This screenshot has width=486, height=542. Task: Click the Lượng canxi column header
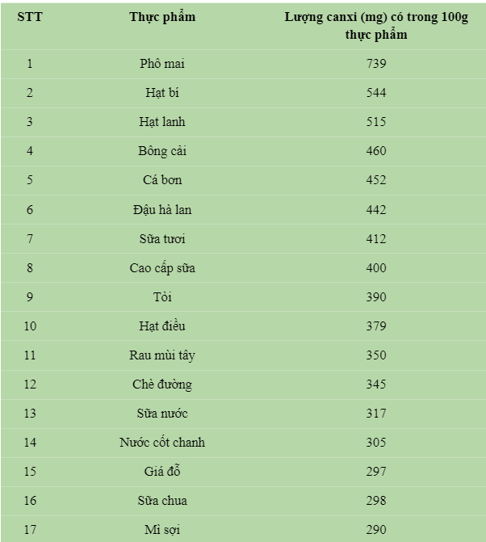375,26
